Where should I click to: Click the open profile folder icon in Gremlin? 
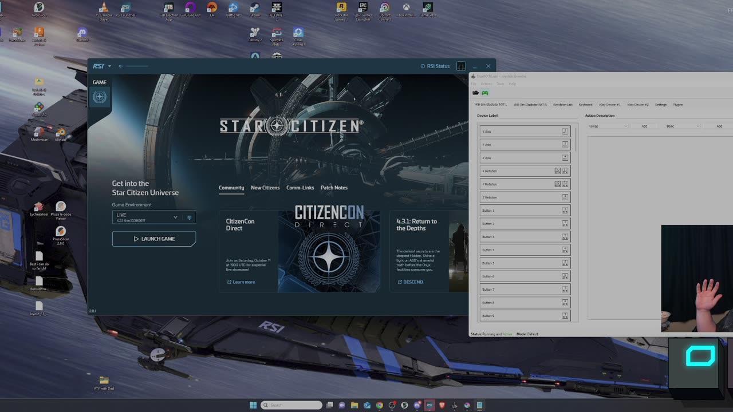point(475,93)
